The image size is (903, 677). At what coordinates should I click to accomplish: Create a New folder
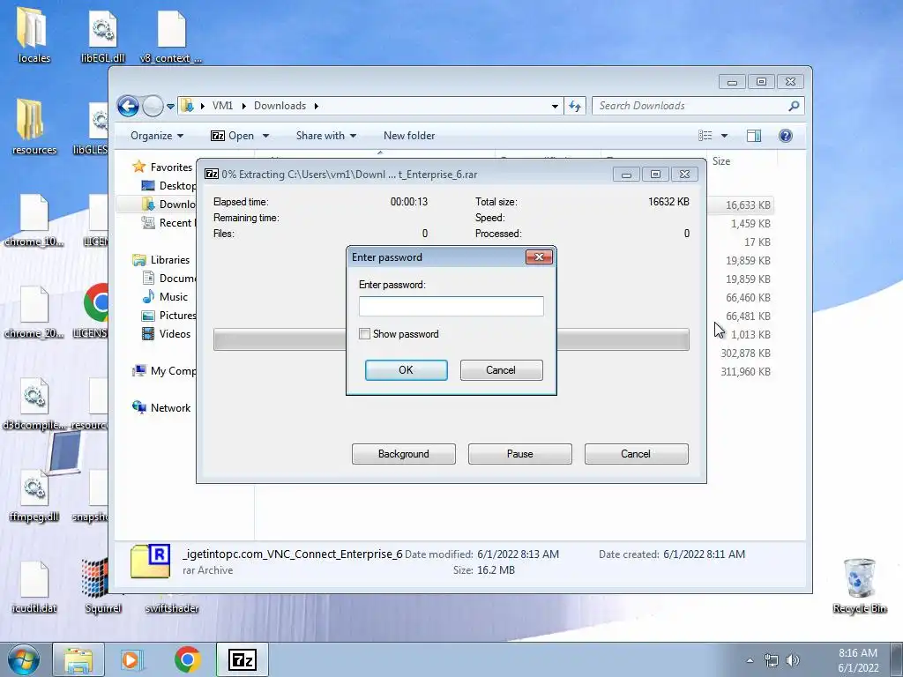(409, 136)
